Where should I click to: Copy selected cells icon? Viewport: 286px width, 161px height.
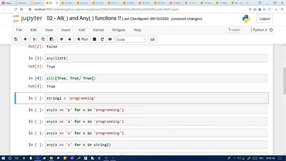[43, 39]
